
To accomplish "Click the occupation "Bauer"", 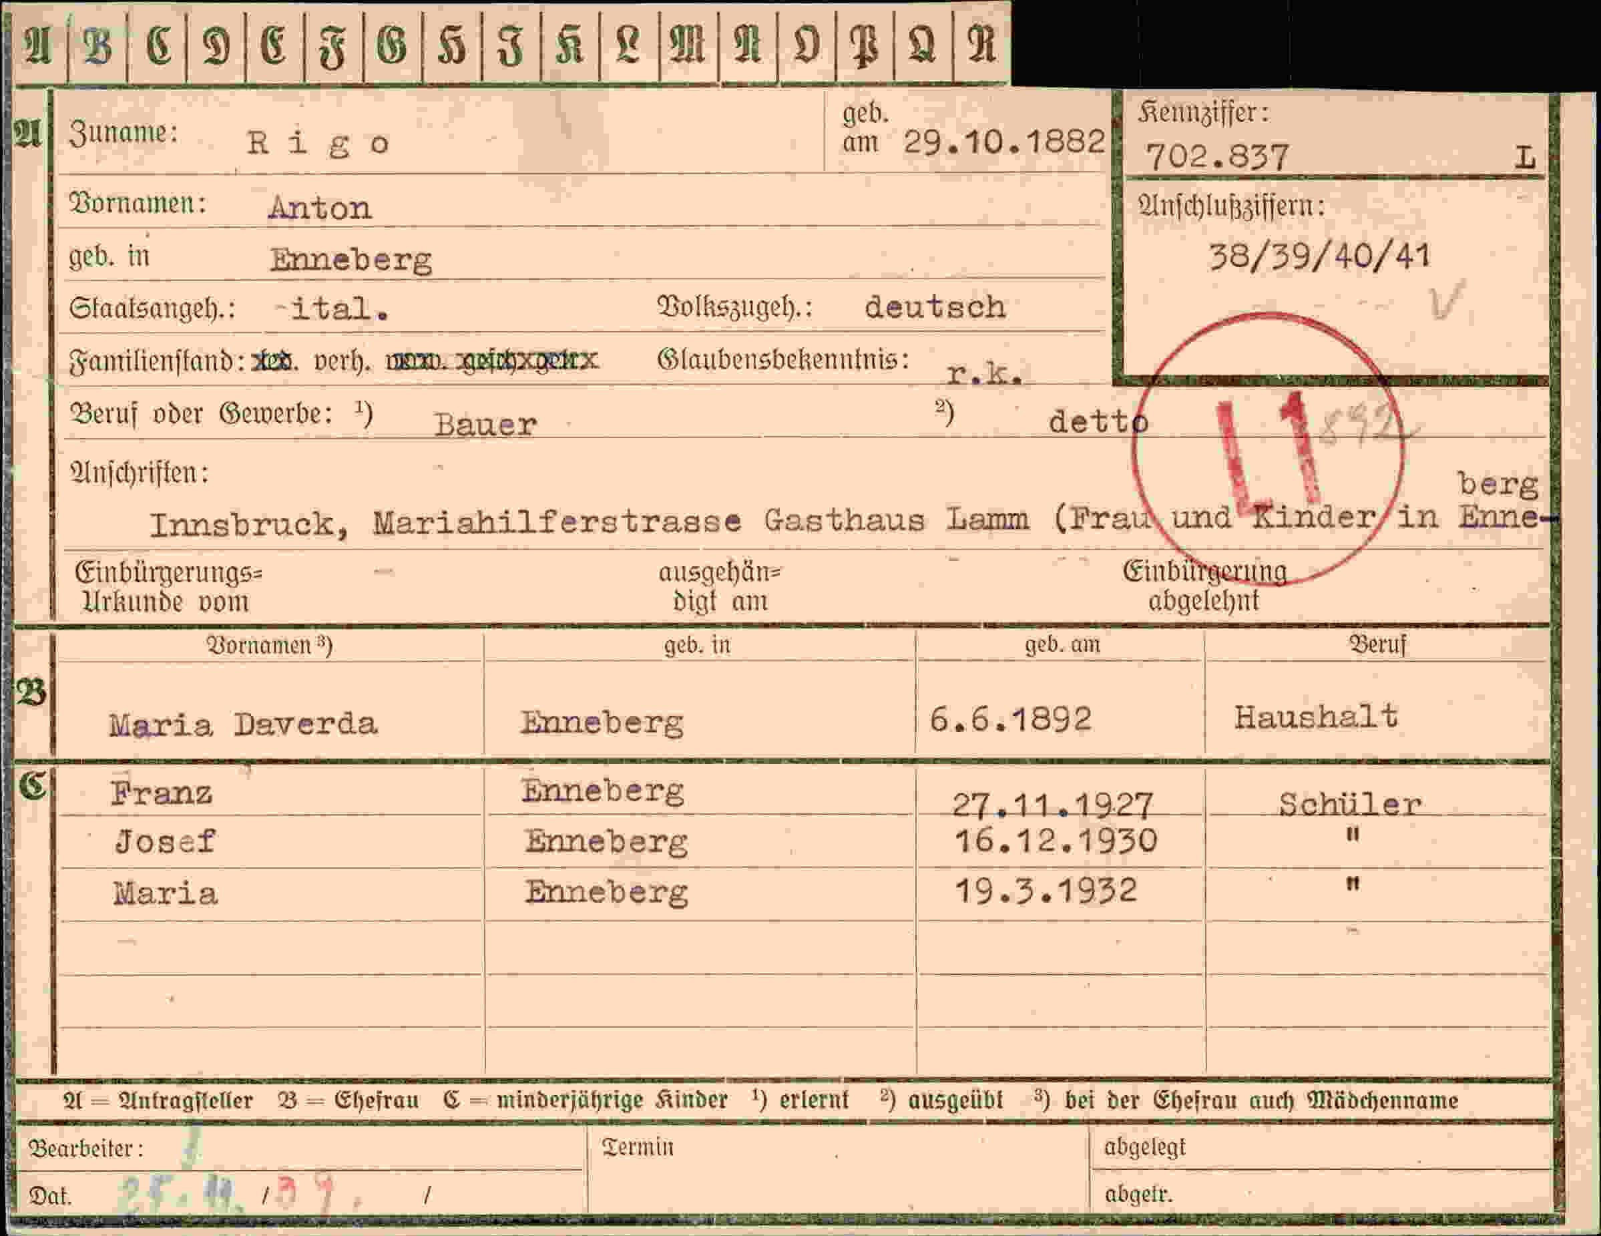I will coord(485,425).
